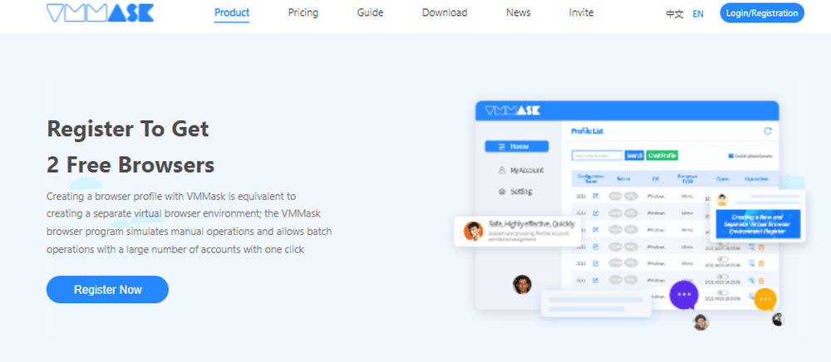Open the News section
This screenshot has width=831, height=362.
point(519,12)
